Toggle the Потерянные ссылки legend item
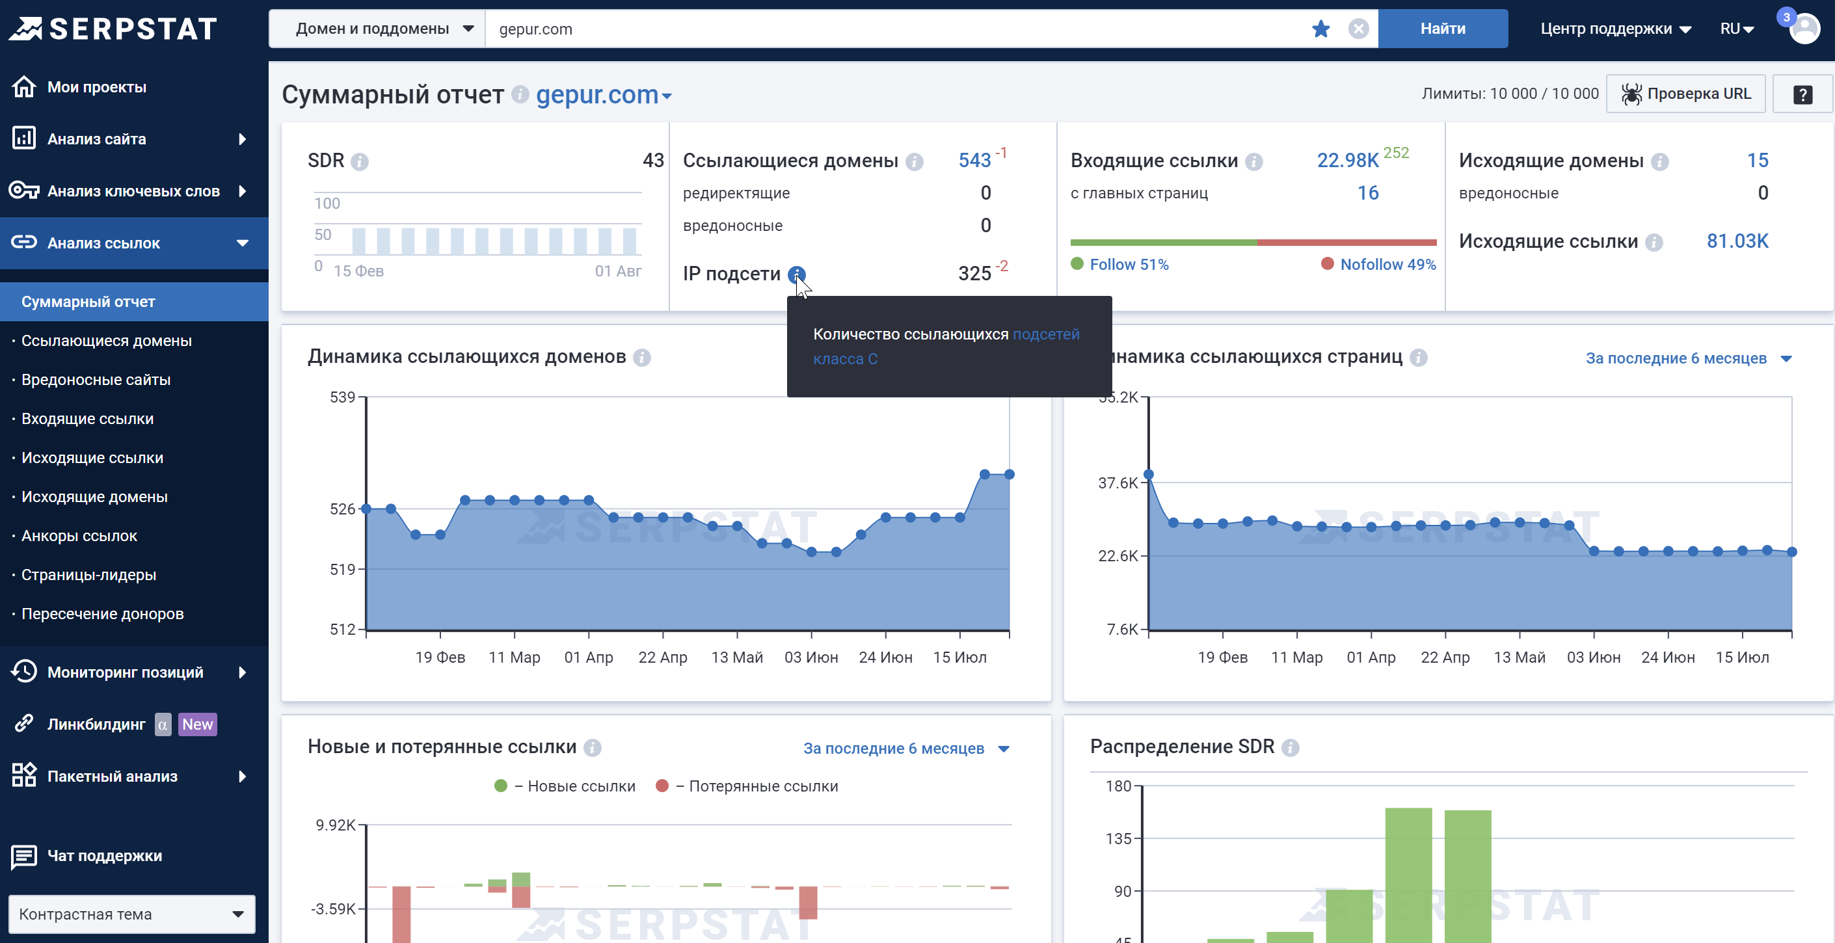 click(x=747, y=786)
